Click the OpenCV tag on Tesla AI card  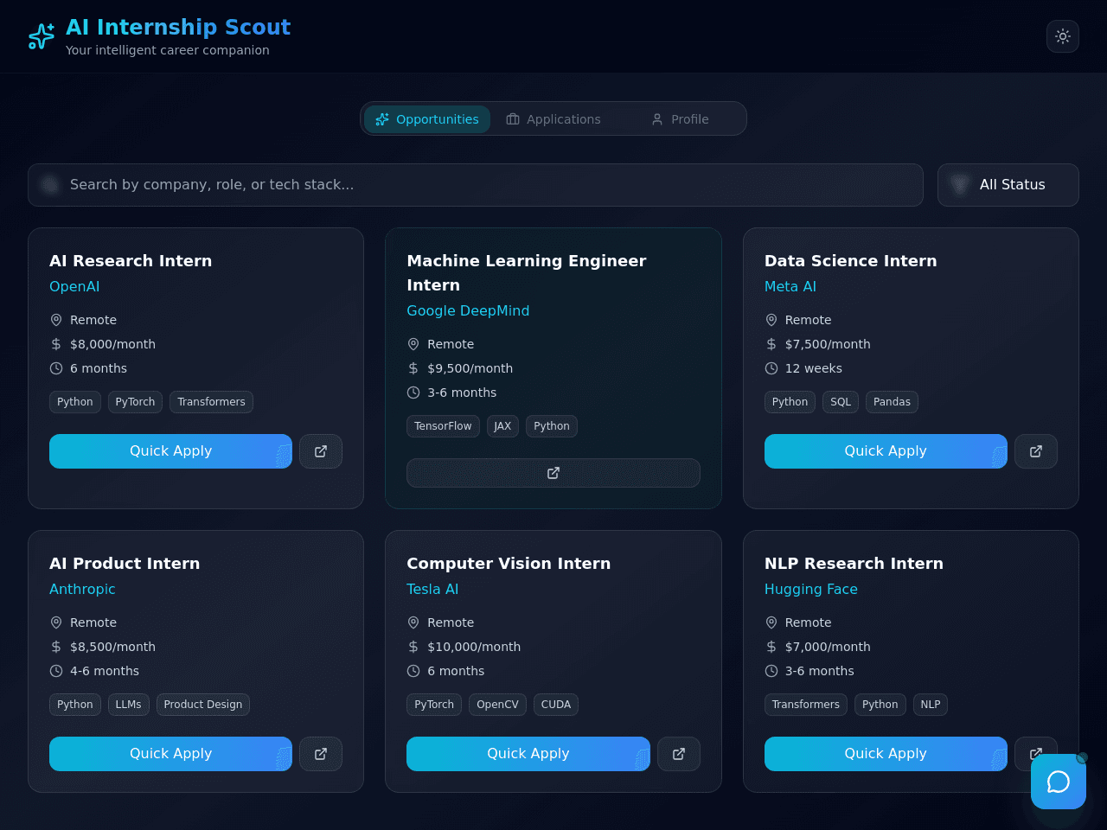[497, 705]
